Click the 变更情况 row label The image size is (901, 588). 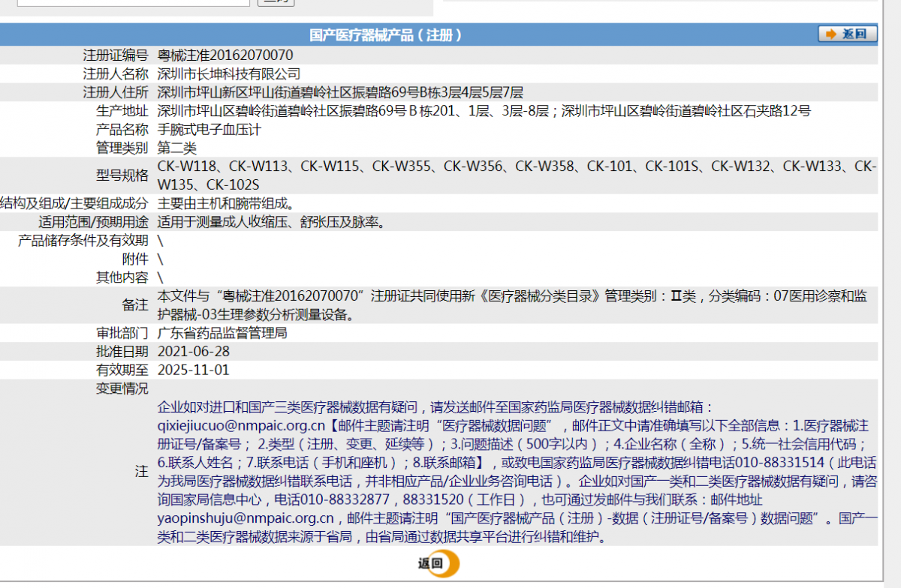[x=122, y=388]
